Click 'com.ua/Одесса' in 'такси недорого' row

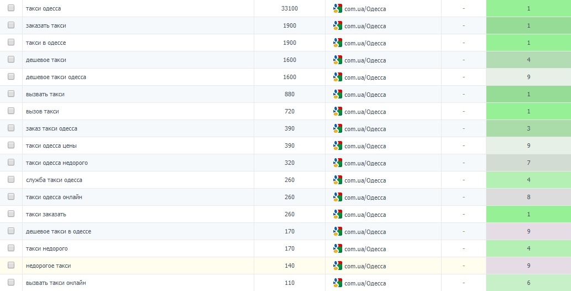pyautogui.click(x=365, y=249)
